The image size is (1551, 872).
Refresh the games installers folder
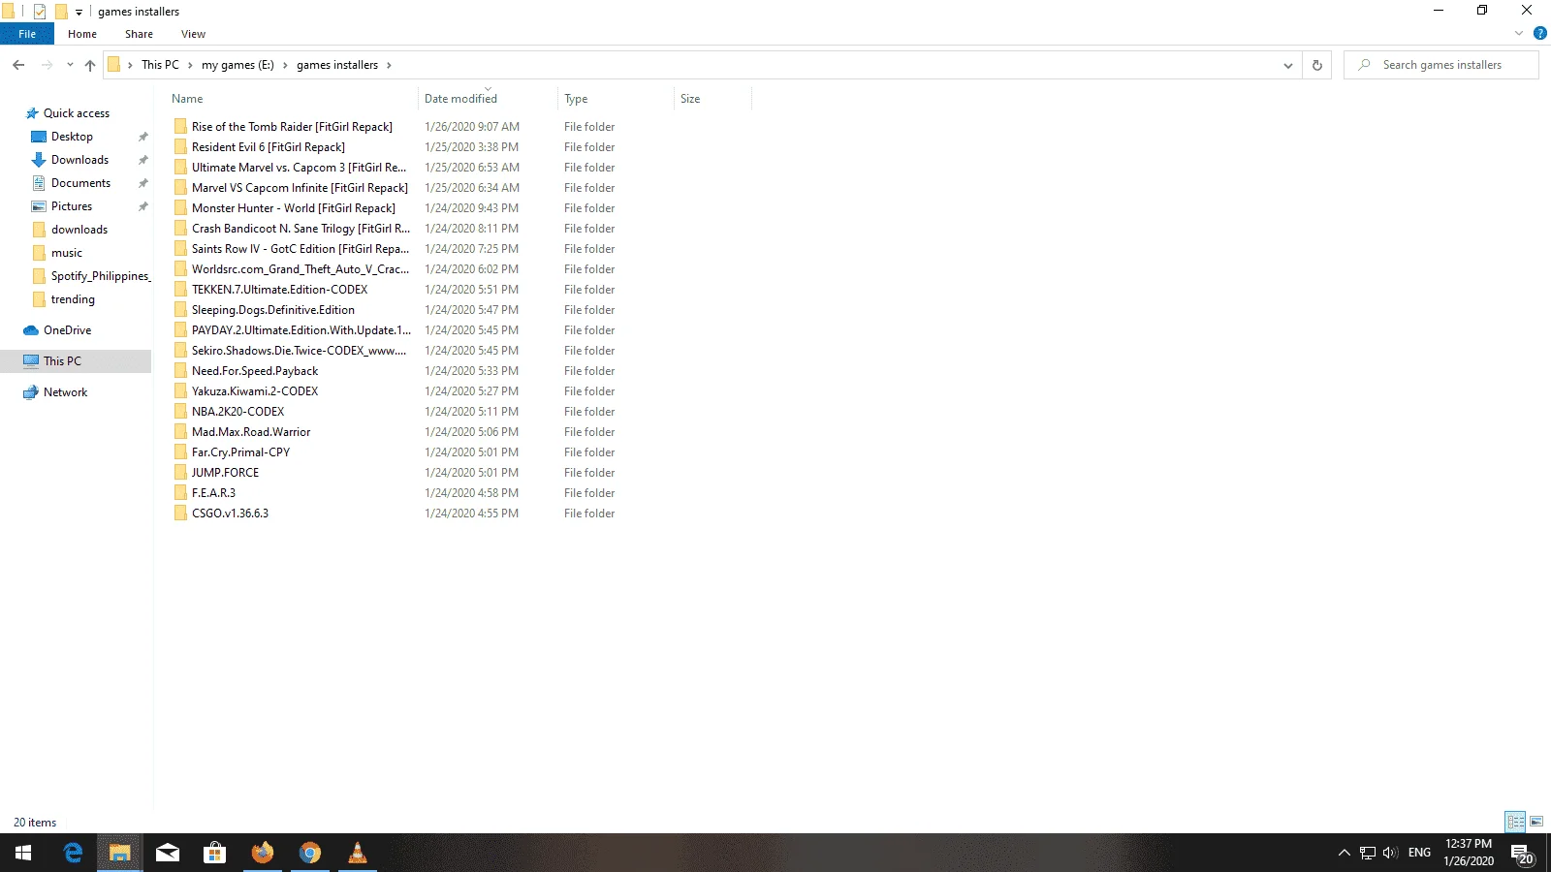pos(1316,65)
